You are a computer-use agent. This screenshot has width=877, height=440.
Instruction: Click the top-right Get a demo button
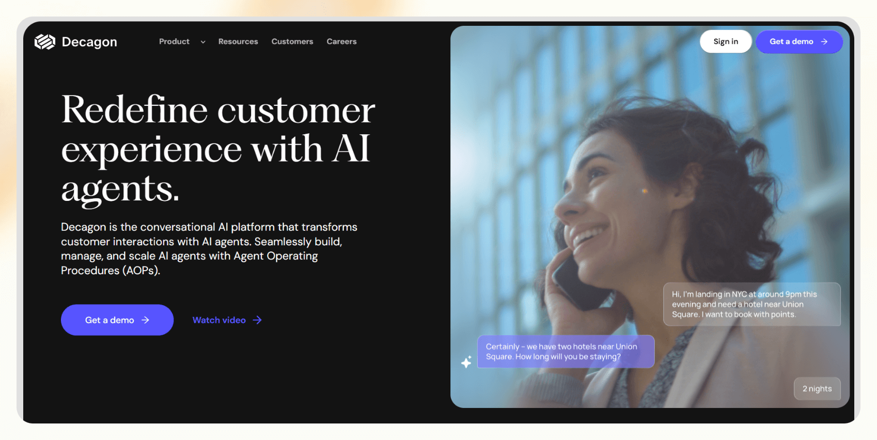point(799,41)
